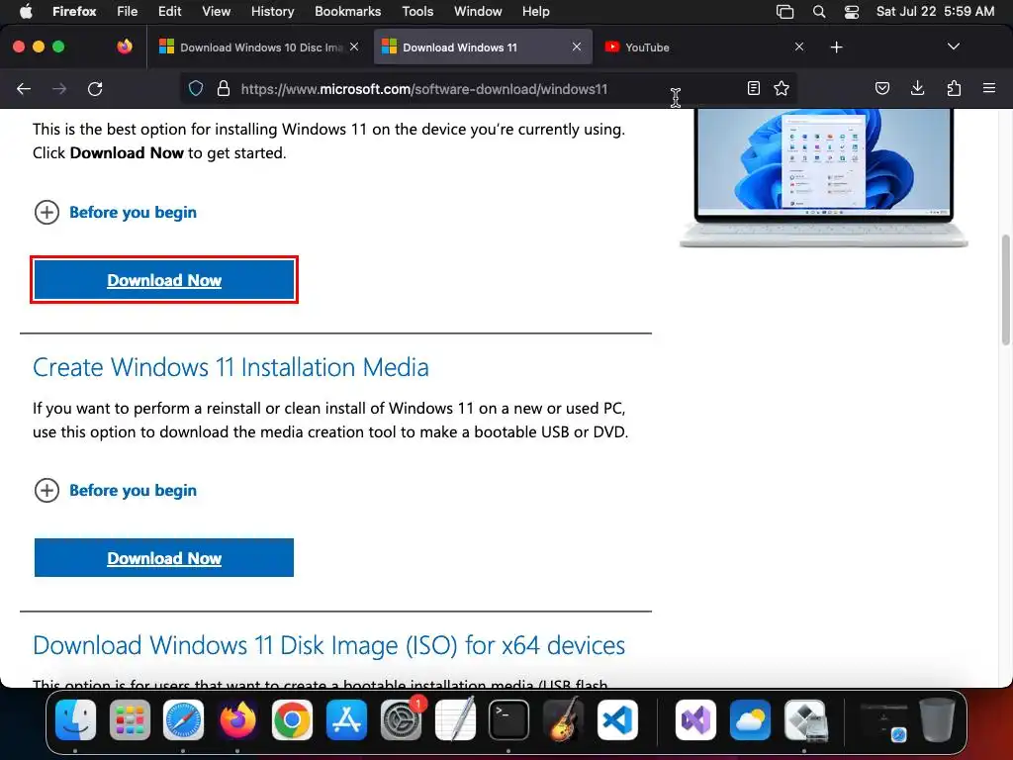Open a new tab with plus
The height and width of the screenshot is (760, 1013).
point(837,47)
